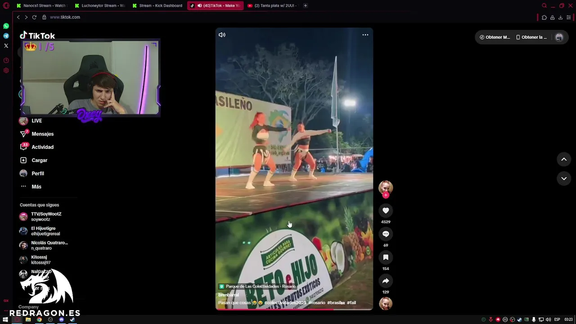Open the brenbarral username on the video
This screenshot has height=324, width=576.
click(x=229, y=295)
